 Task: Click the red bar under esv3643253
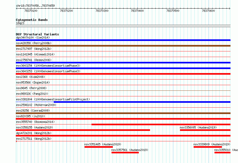[x=123, y=74]
